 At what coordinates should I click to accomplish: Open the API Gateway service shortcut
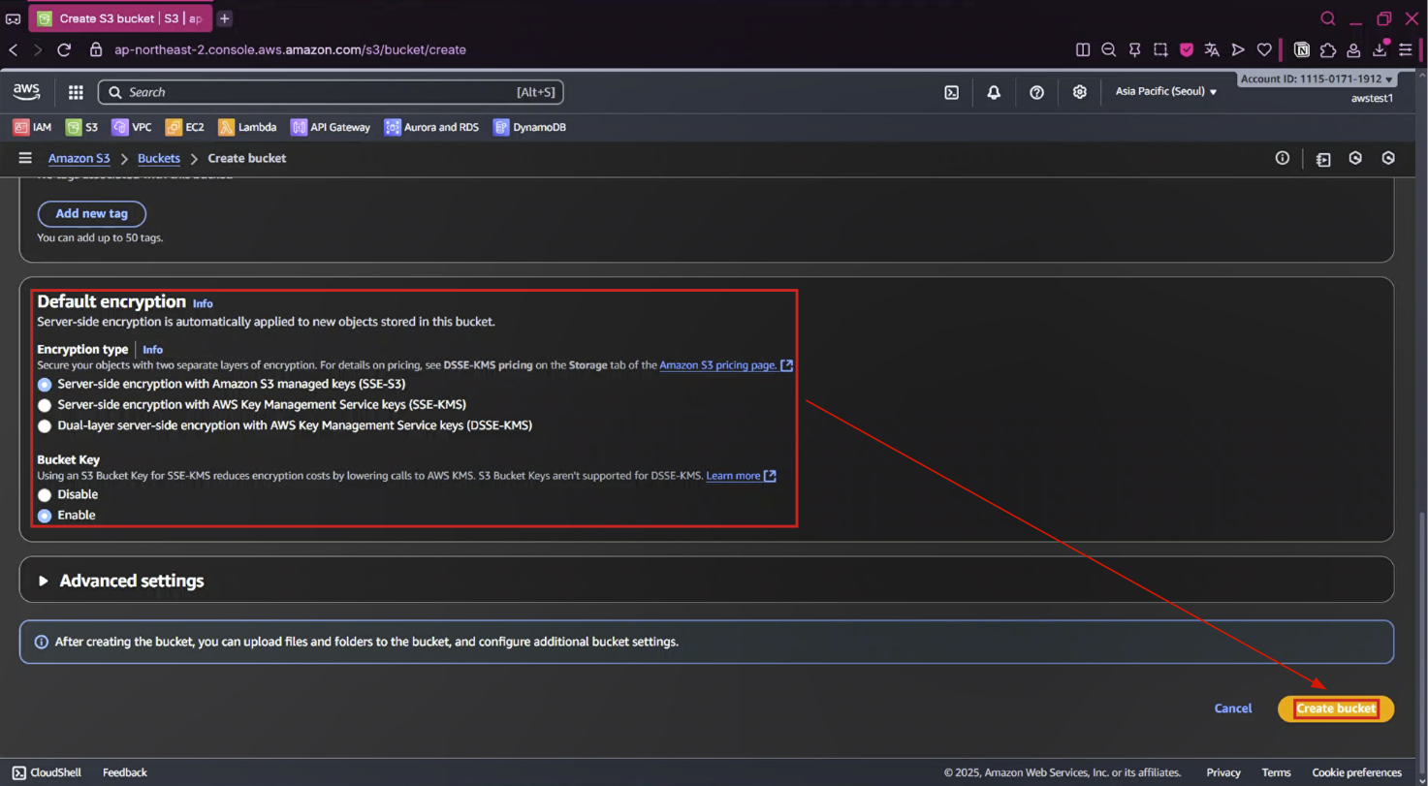click(331, 127)
